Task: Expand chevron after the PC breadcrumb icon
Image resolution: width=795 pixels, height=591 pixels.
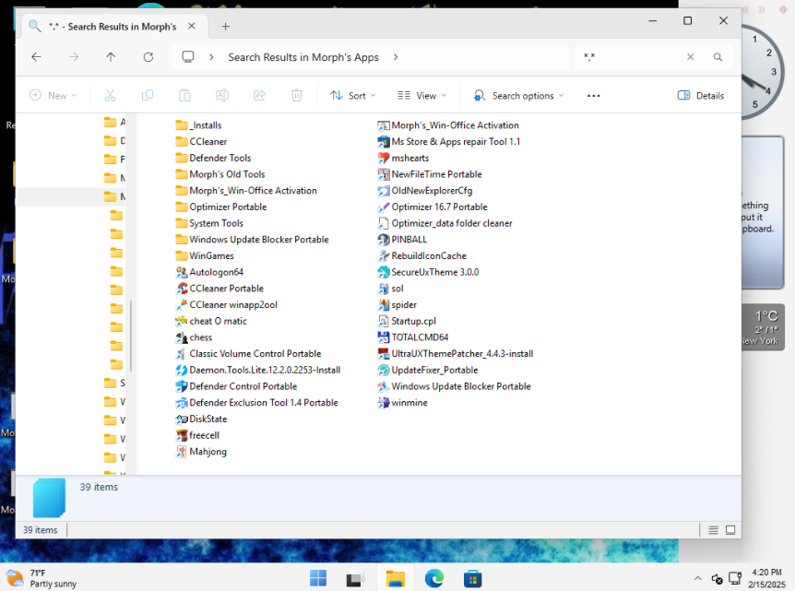Action: coord(211,57)
